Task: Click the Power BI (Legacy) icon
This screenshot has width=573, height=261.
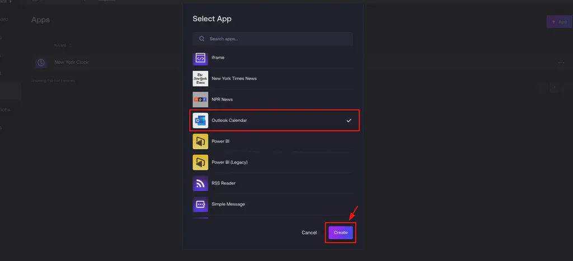Action: (200, 162)
